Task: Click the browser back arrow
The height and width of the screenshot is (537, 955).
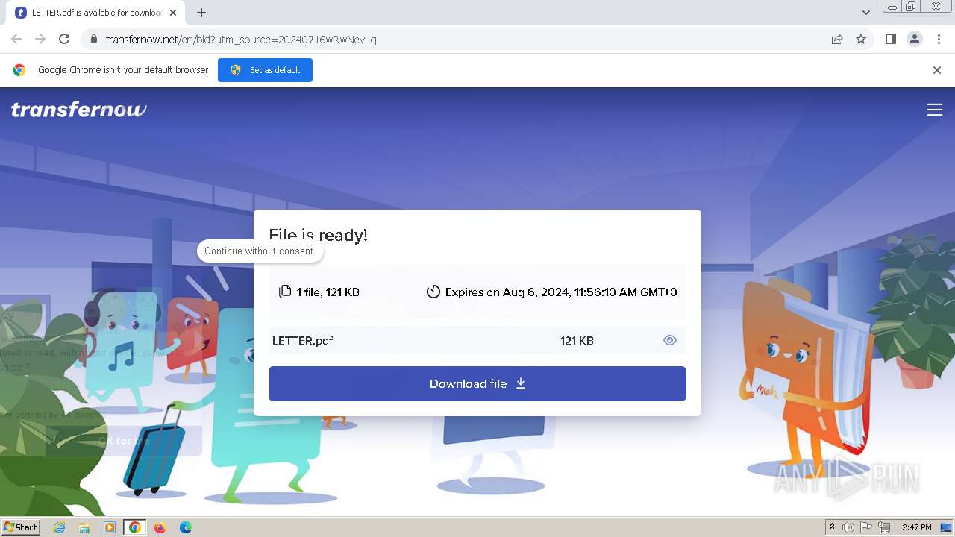Action: tap(16, 39)
